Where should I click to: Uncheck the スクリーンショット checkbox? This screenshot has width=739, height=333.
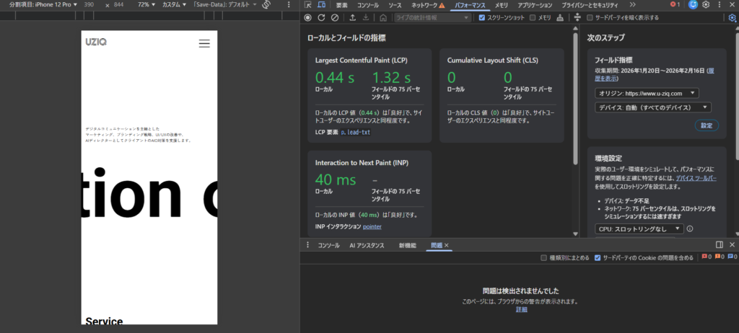482,17
